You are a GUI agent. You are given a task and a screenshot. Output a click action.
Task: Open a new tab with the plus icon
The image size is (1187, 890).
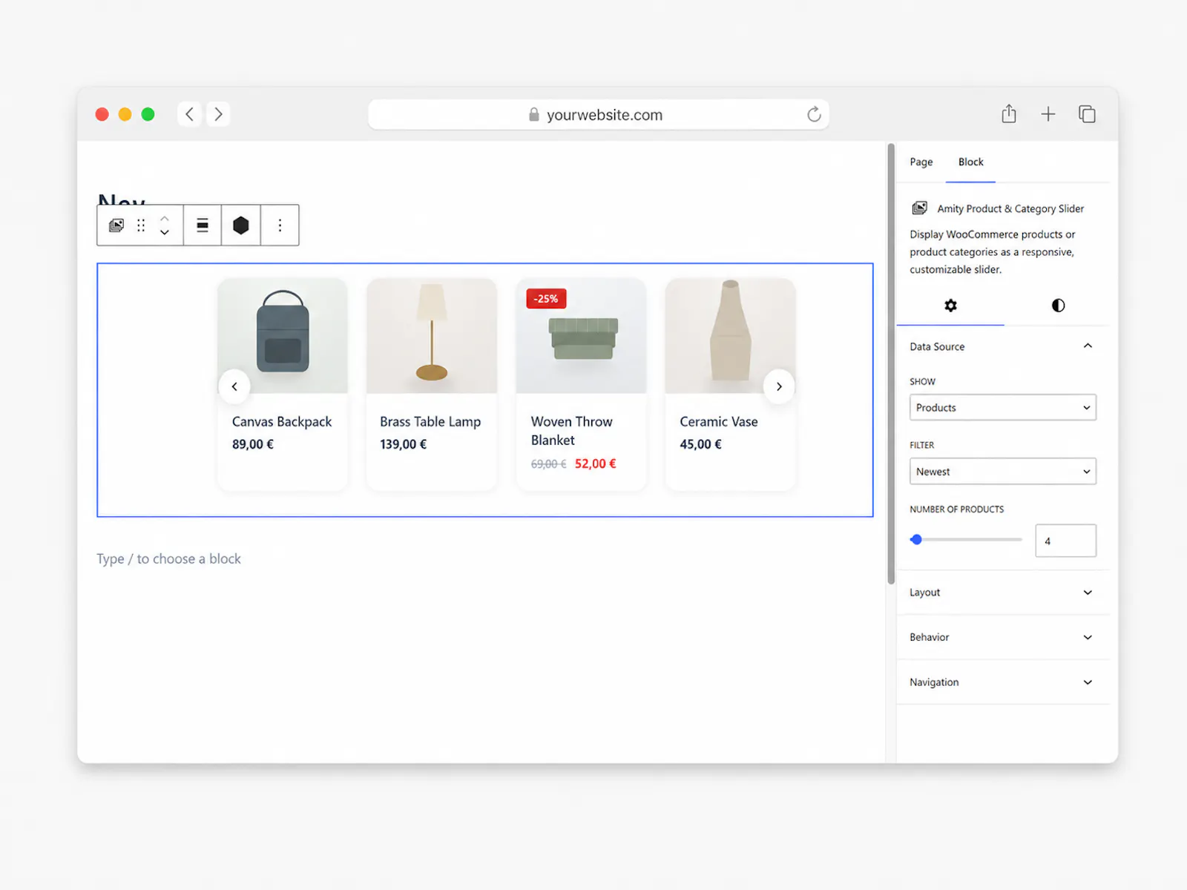point(1048,114)
